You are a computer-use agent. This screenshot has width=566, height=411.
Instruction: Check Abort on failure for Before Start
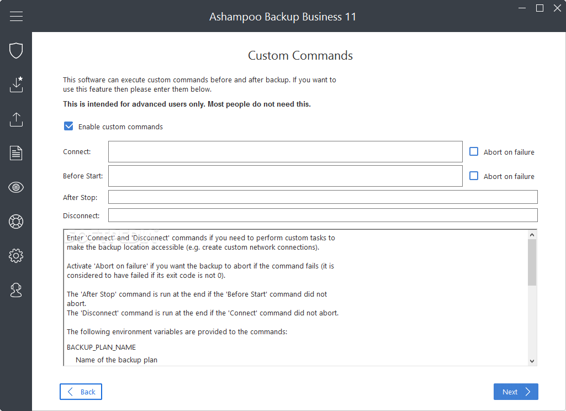474,176
